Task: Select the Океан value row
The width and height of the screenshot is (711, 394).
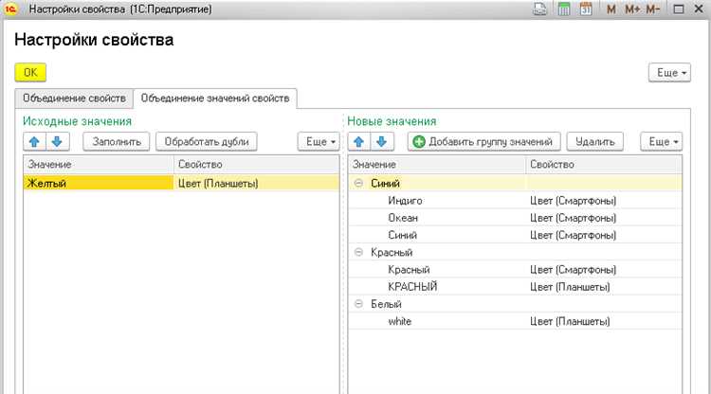Action: pos(515,218)
